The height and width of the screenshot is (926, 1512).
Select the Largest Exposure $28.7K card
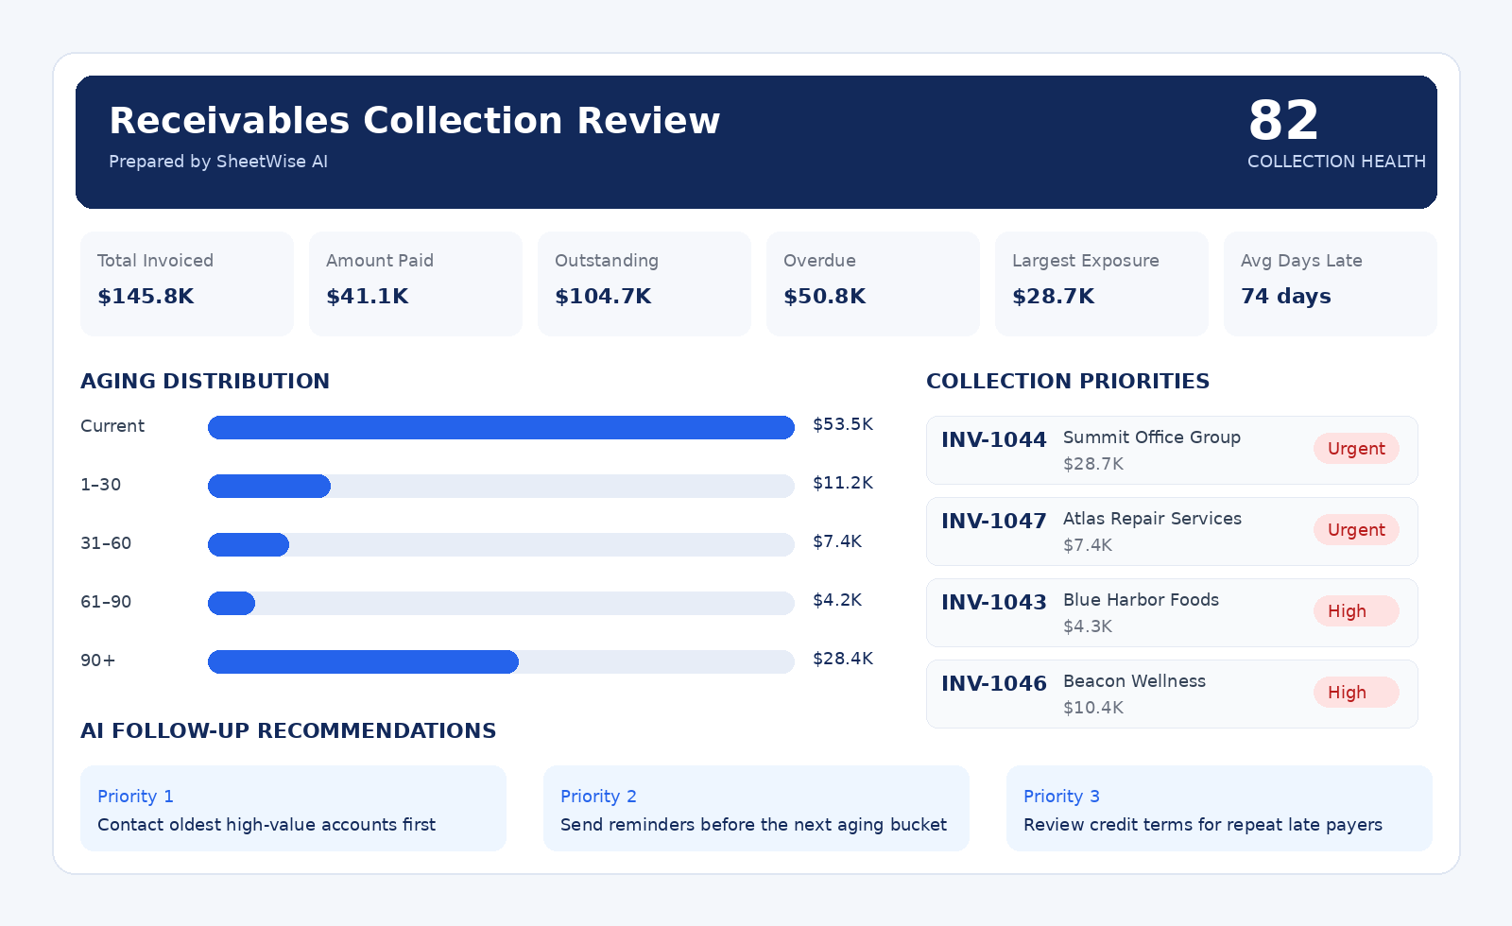(1102, 283)
